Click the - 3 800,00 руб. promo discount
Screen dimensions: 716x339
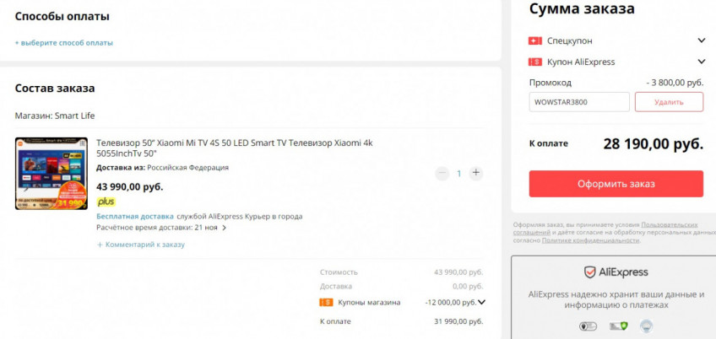[675, 83]
